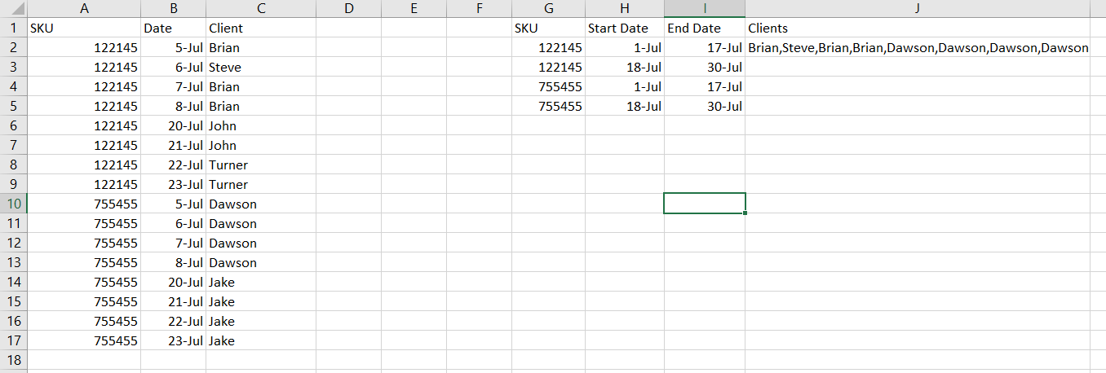Select highlighted column I header

(705, 8)
